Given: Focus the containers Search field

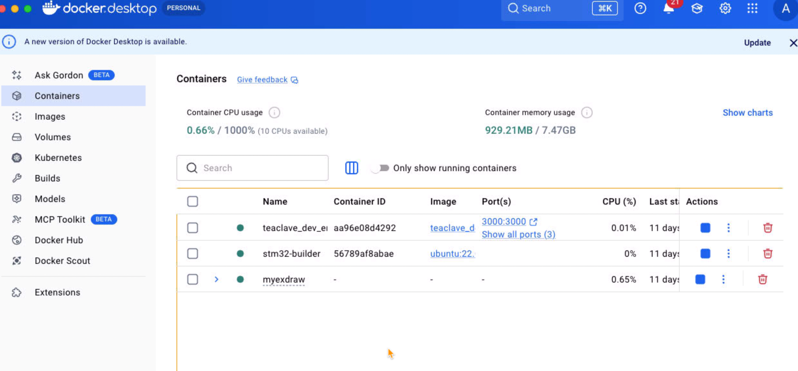Looking at the screenshot, I should (x=253, y=168).
